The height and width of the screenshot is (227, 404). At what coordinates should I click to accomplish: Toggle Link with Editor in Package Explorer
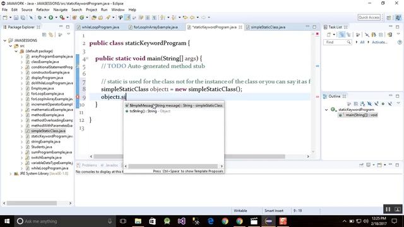[x=51, y=35]
